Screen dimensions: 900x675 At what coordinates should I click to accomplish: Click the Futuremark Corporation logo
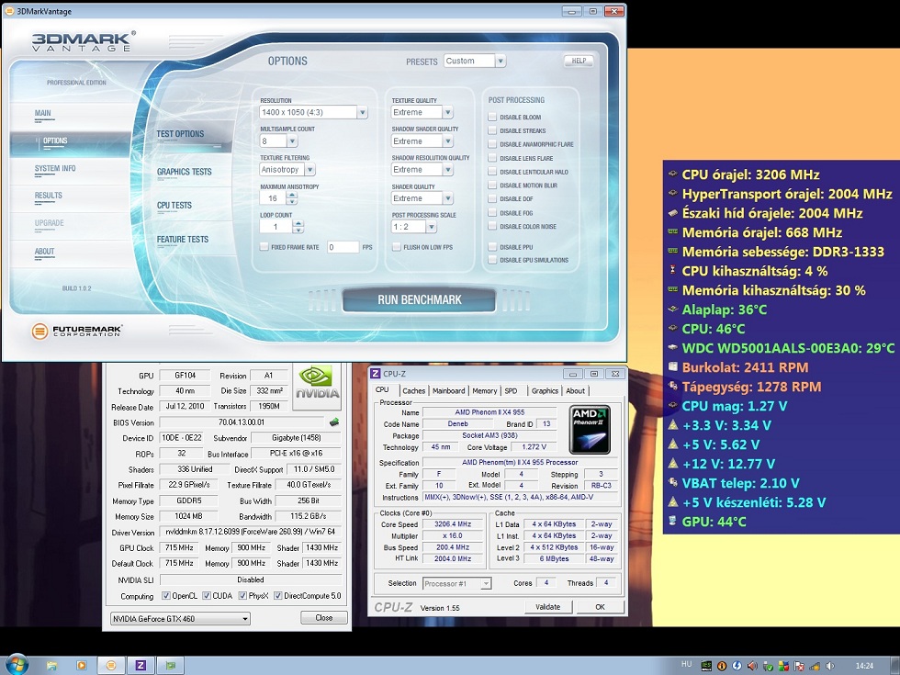point(77,331)
